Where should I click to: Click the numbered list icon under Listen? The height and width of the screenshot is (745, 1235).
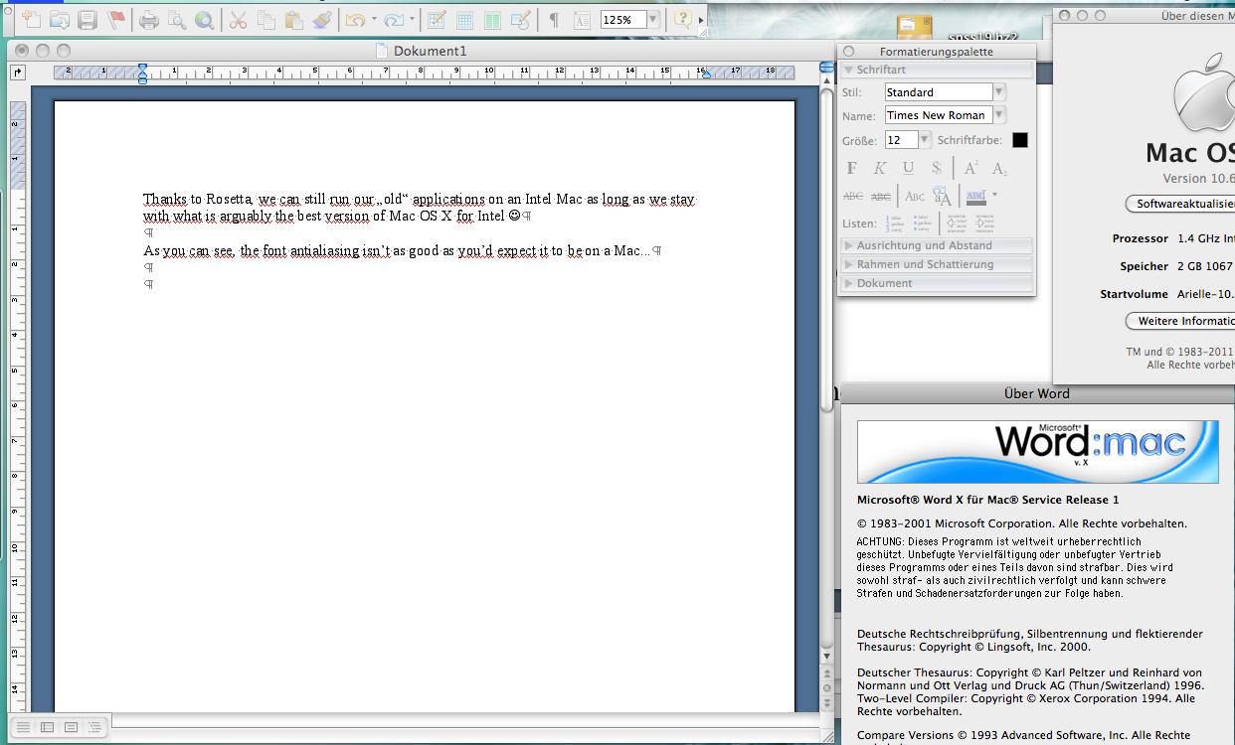pyautogui.click(x=894, y=223)
